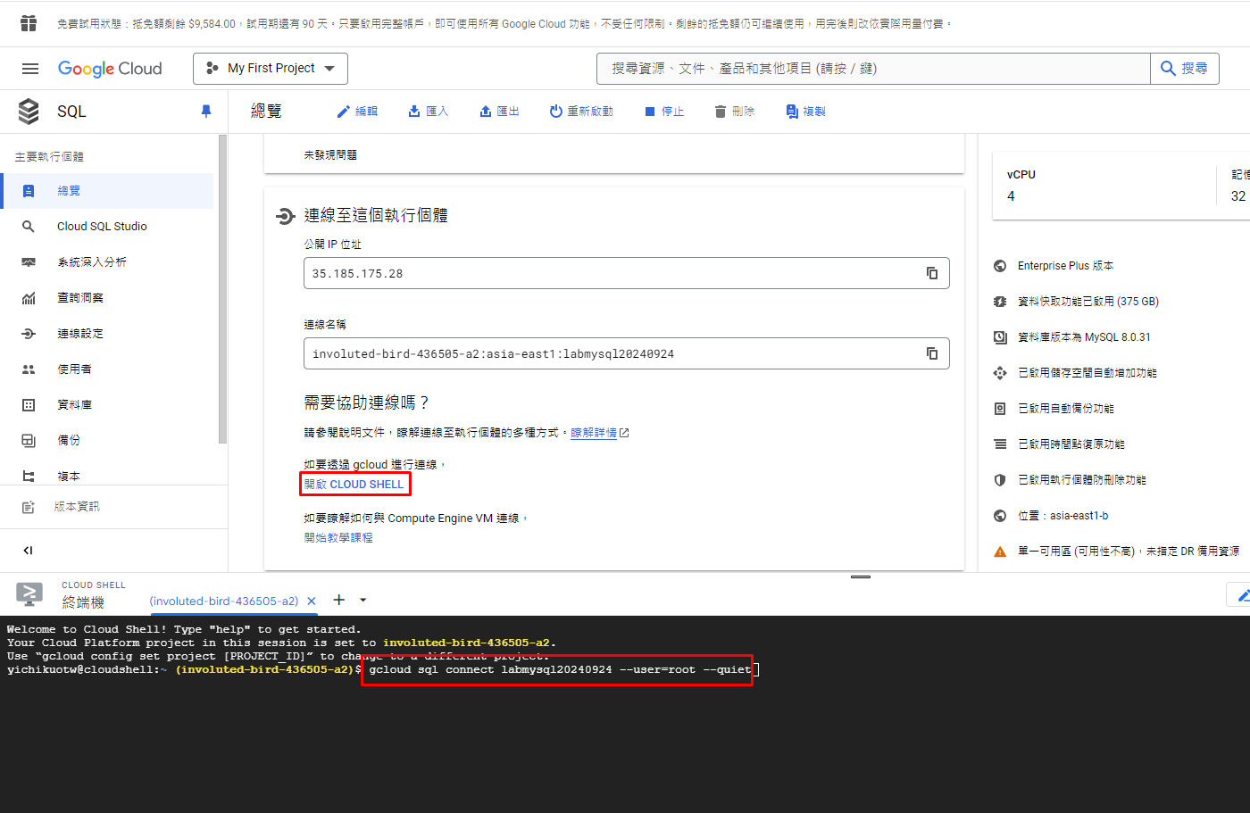1250x813 pixels.
Task: Open 備份 in the sidebar
Action: [x=107, y=441]
